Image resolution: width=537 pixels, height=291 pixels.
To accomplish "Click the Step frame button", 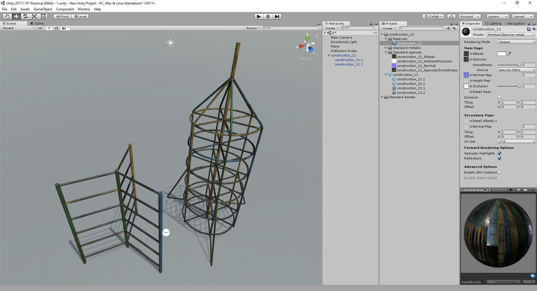I will point(277,17).
